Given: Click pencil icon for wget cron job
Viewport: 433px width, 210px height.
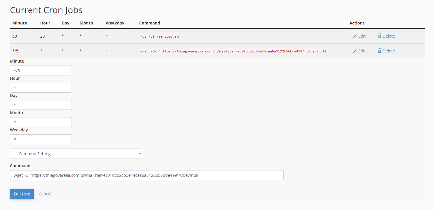Looking at the screenshot, I should [355, 51].
